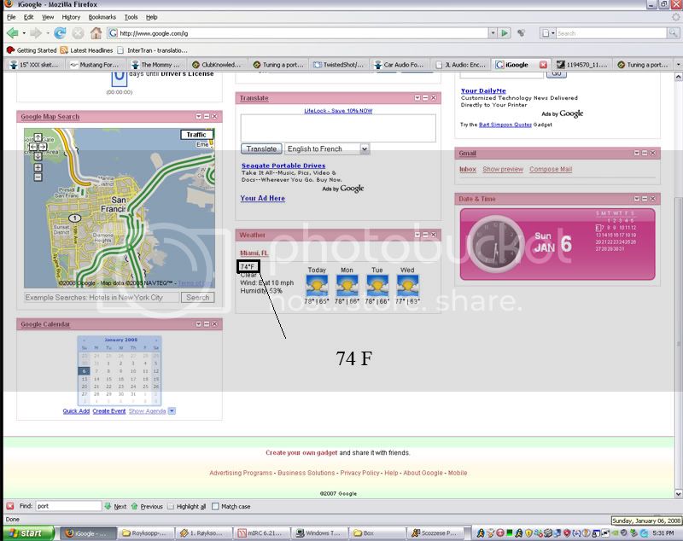Viewport: 683px width, 541px height.
Task: Click into the Translate text area
Action: (338, 128)
